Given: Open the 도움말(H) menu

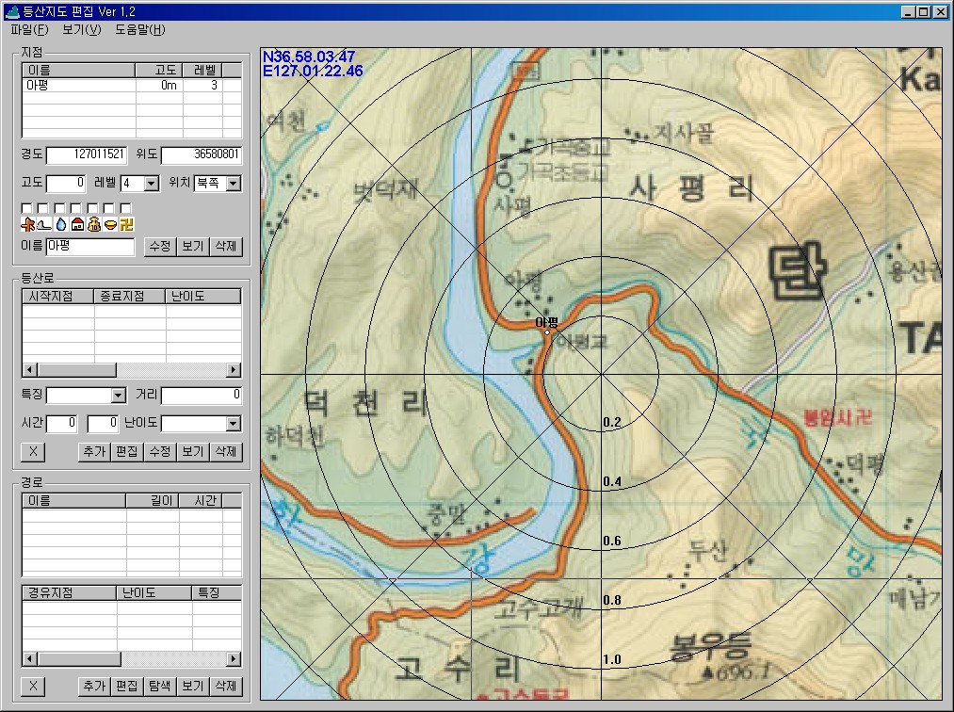Looking at the screenshot, I should (140, 29).
